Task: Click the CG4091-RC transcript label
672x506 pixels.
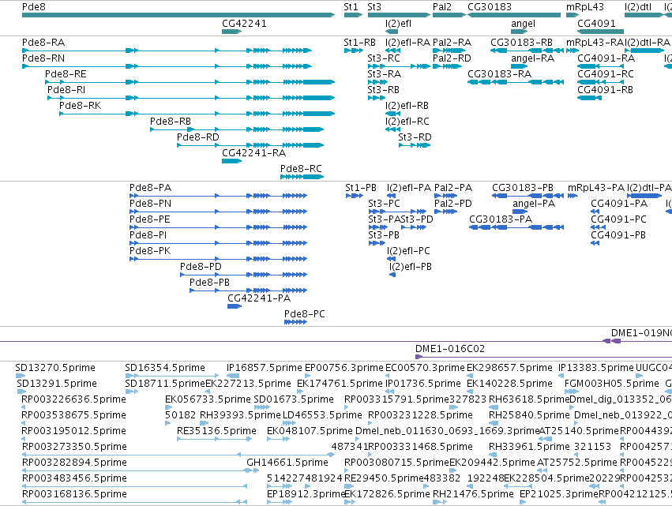Action: click(605, 74)
